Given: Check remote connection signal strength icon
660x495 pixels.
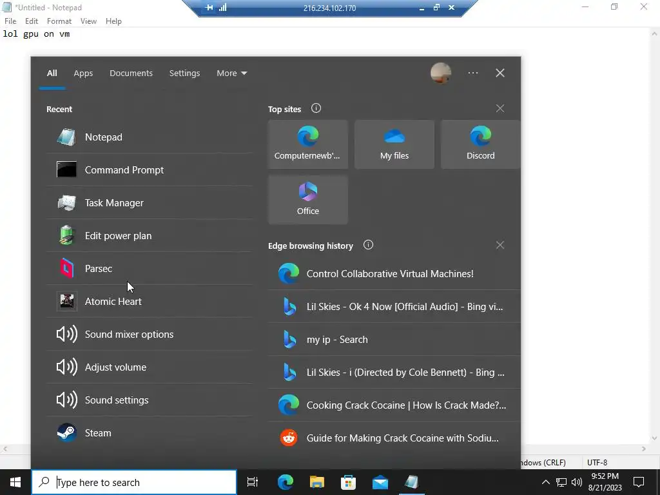Looking at the screenshot, I should (222, 8).
